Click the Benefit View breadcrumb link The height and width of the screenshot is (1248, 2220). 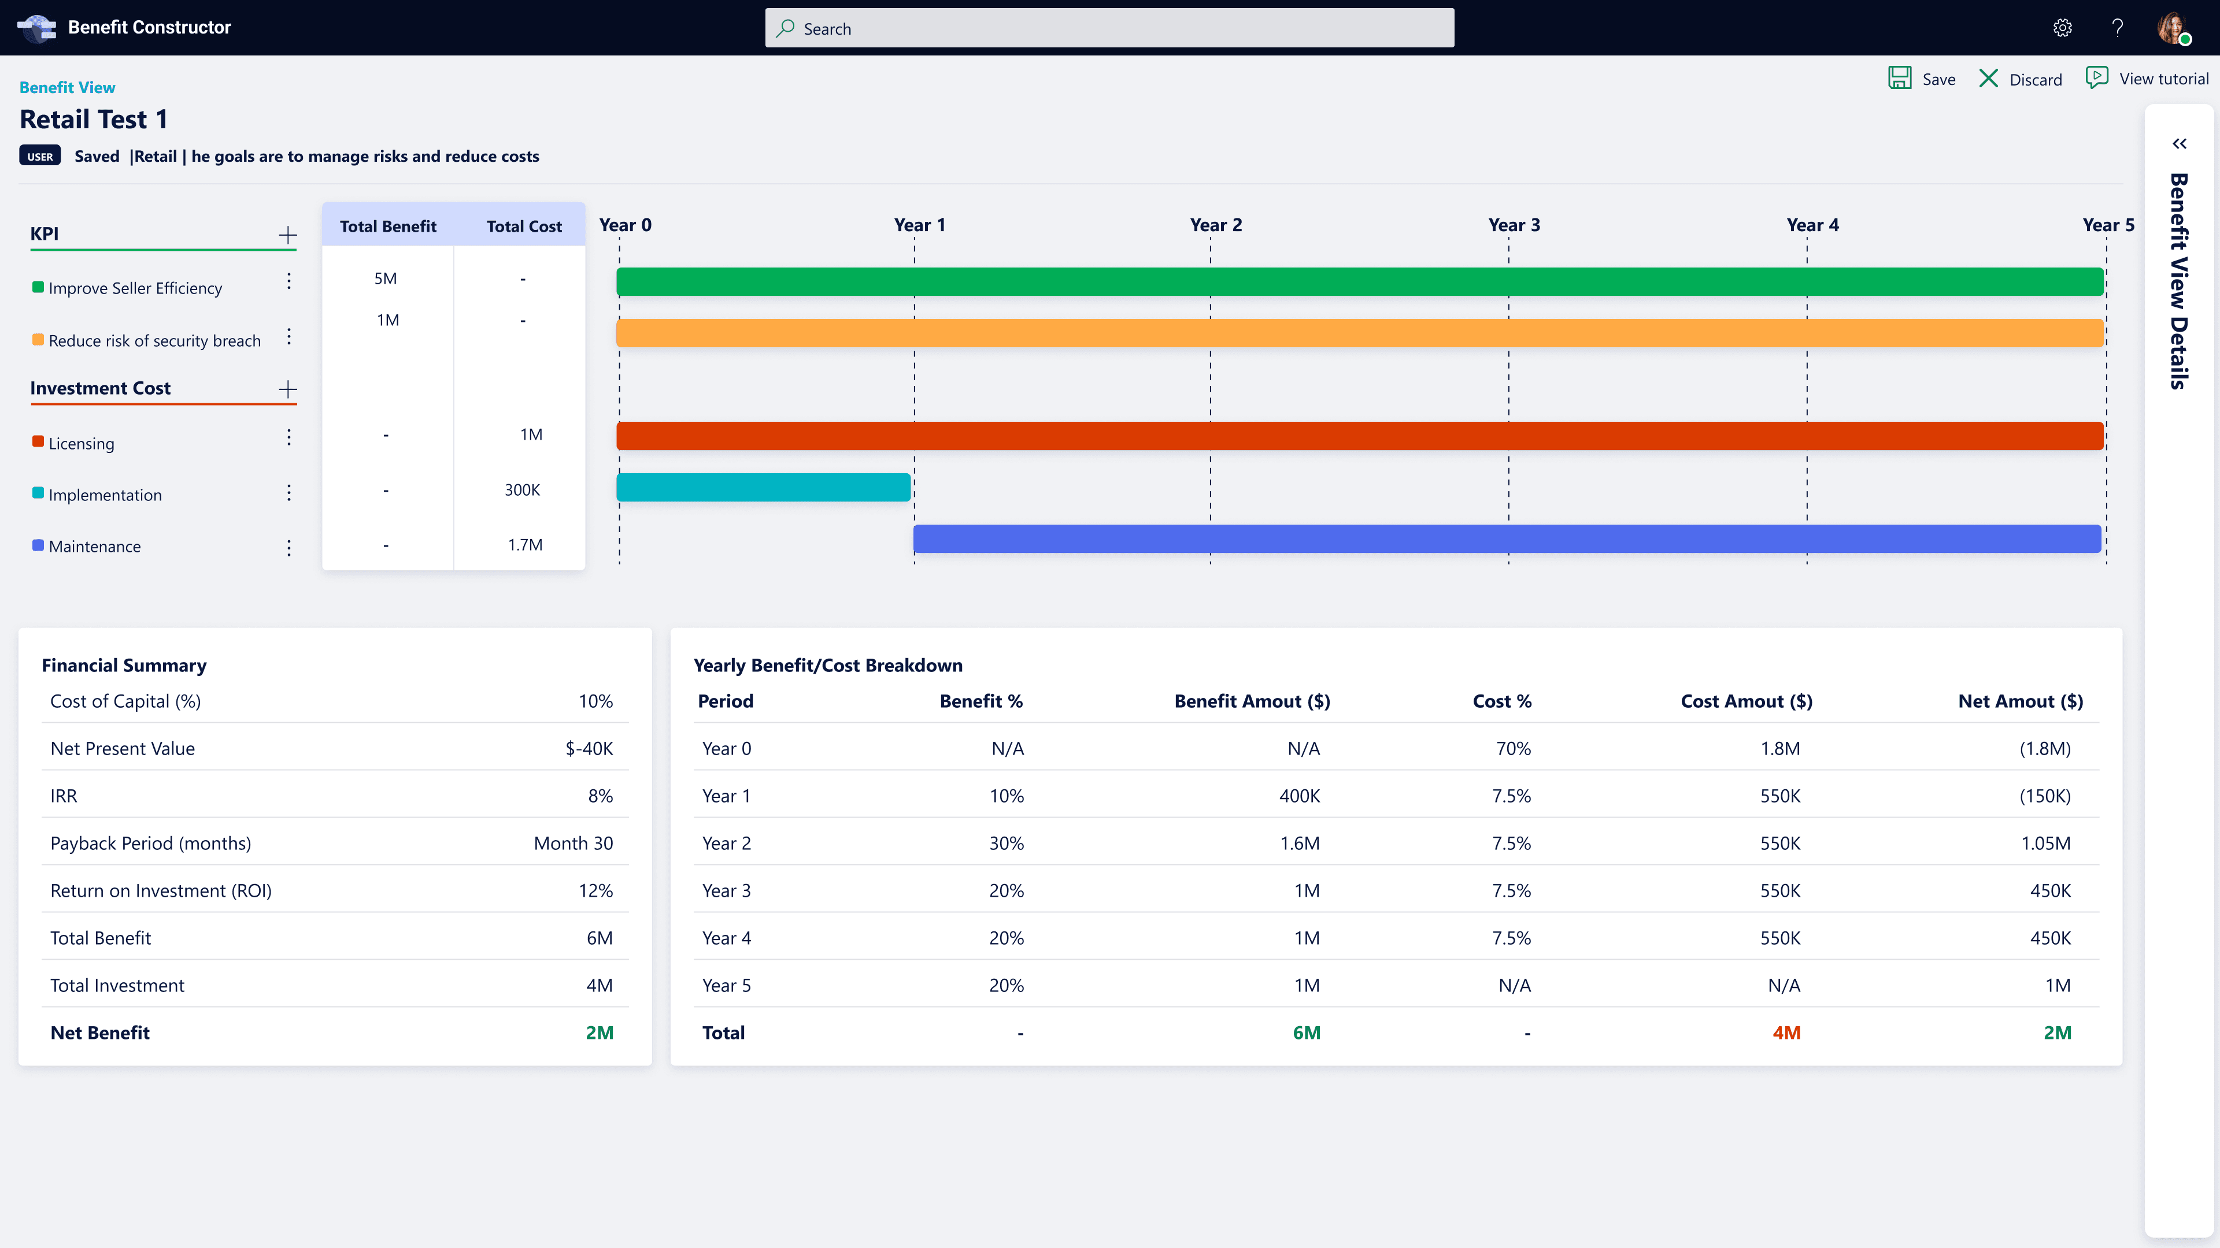pos(67,87)
